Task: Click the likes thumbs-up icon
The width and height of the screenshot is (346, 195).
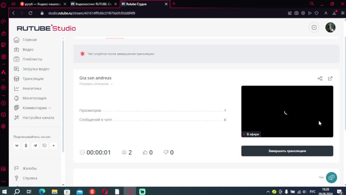Action: pyautogui.click(x=145, y=152)
